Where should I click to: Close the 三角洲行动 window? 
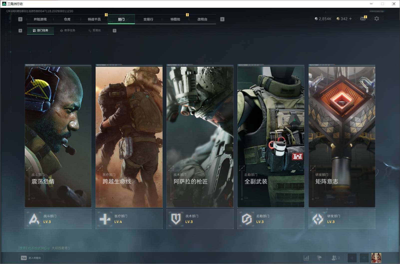(394, 4)
